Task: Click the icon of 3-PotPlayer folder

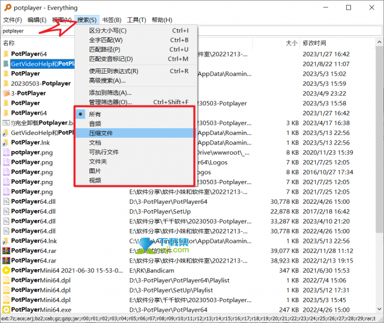Action: 6,93
